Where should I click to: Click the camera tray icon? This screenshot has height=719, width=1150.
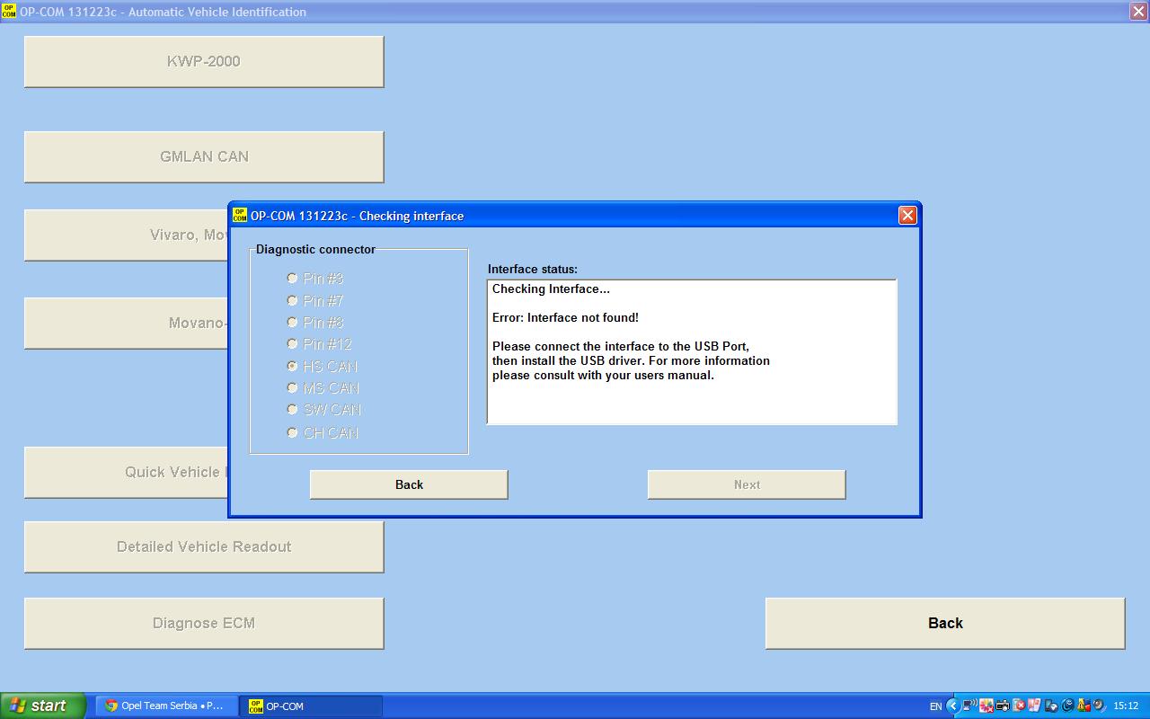tap(1003, 706)
